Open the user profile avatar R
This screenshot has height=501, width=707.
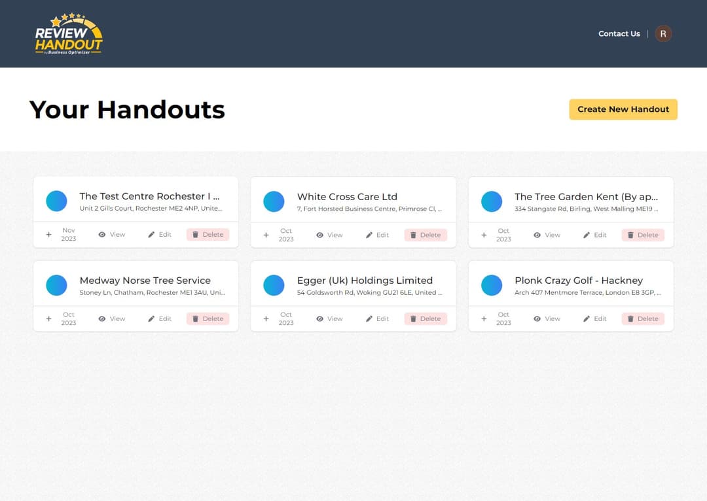pos(663,34)
